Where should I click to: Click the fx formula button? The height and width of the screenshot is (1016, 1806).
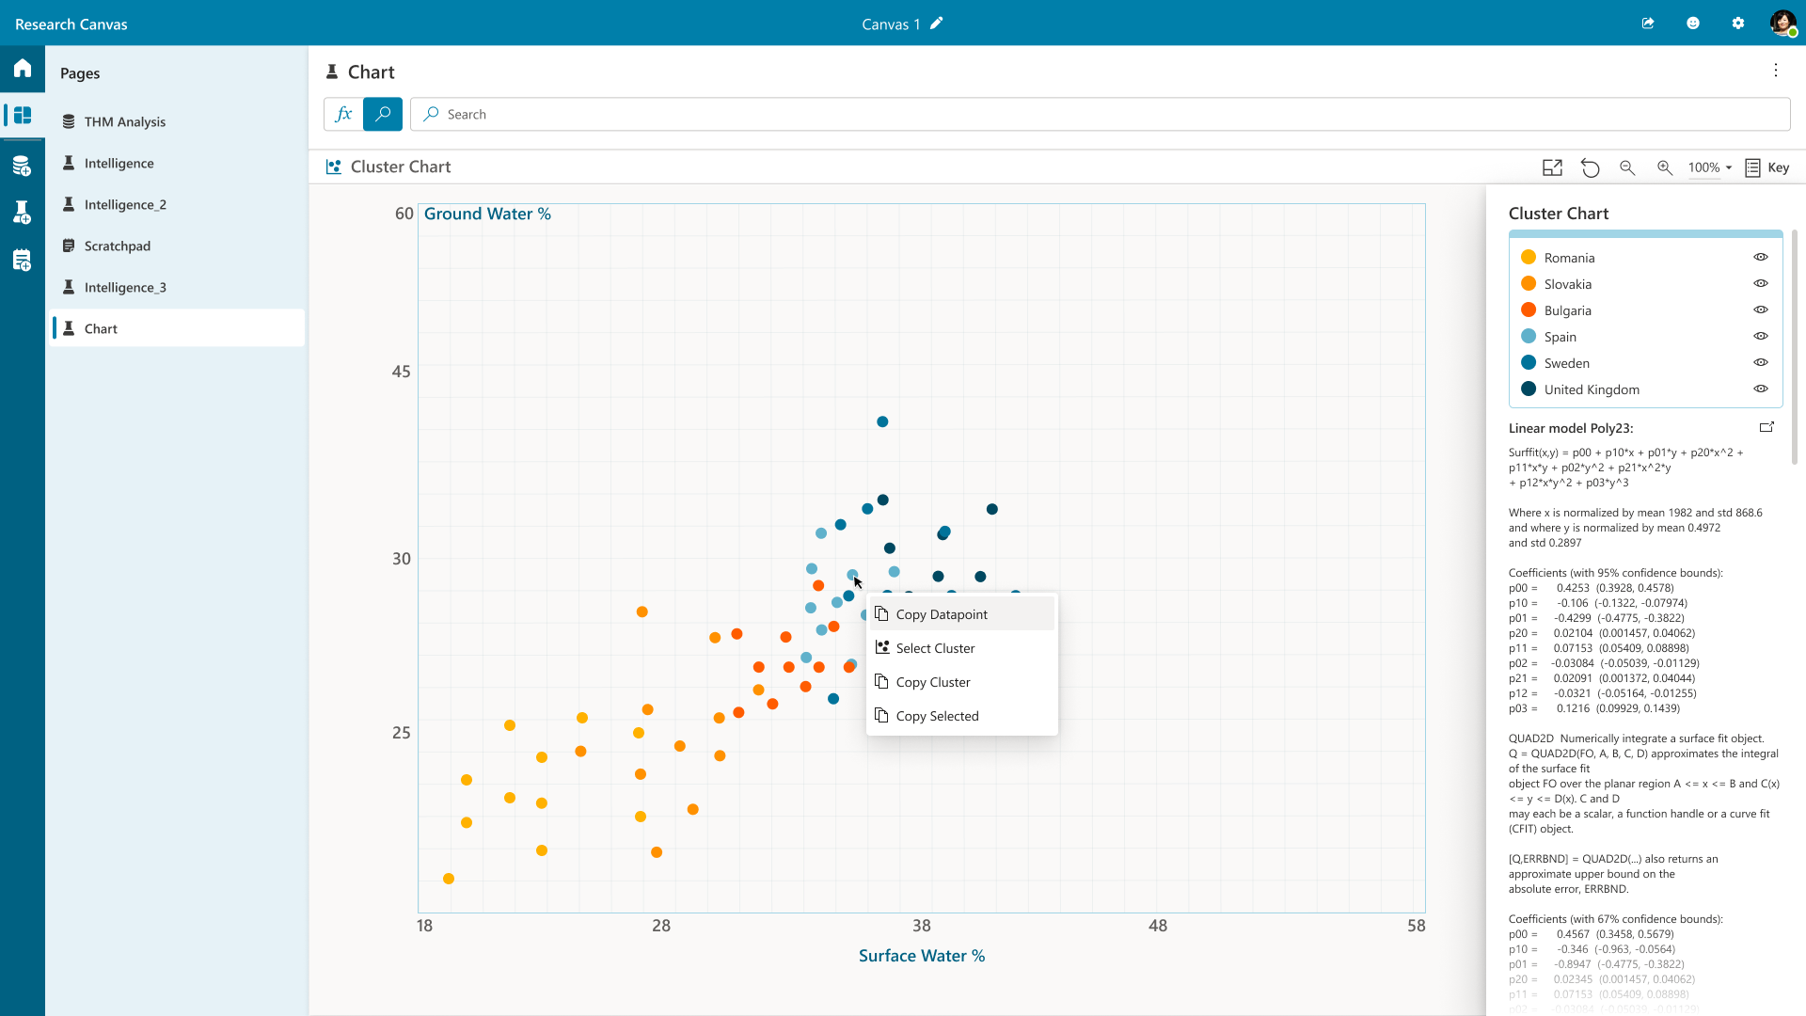click(x=343, y=114)
